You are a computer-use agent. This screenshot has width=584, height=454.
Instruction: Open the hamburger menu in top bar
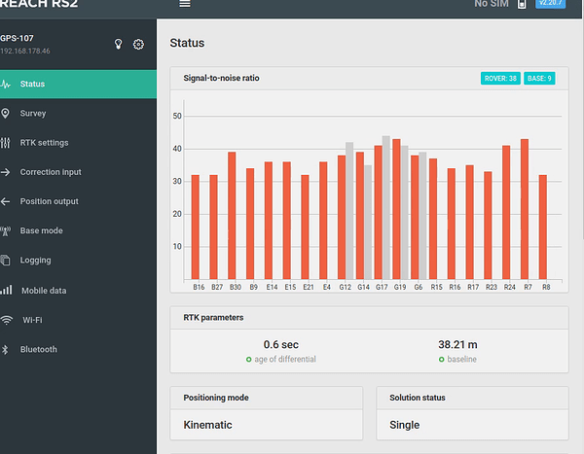tap(185, 4)
